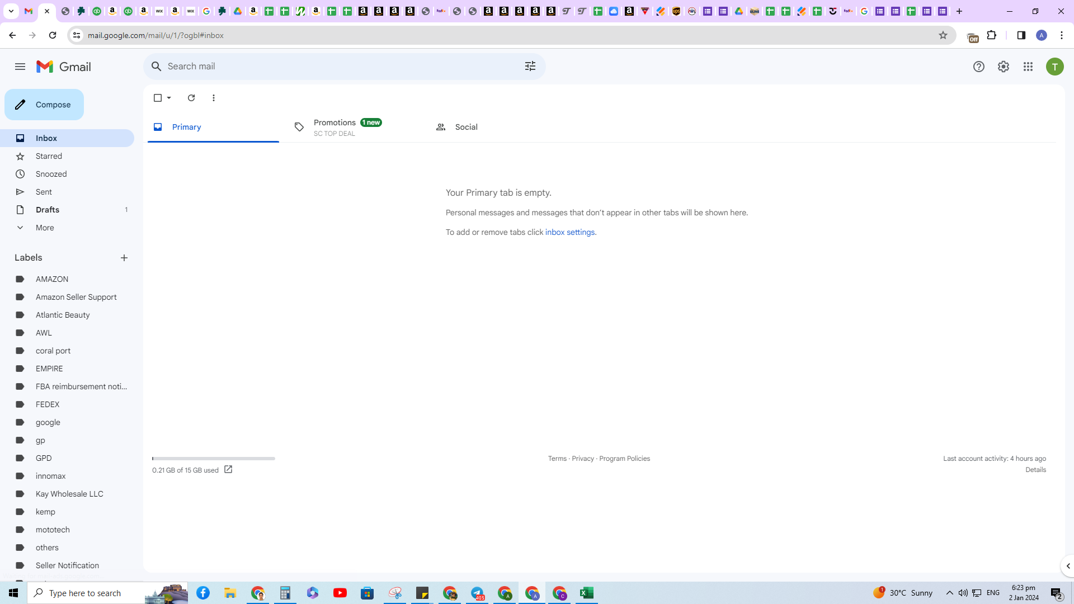Screen dimensions: 1074x604
Task: Show the side panel arrow
Action: pos(1068,566)
